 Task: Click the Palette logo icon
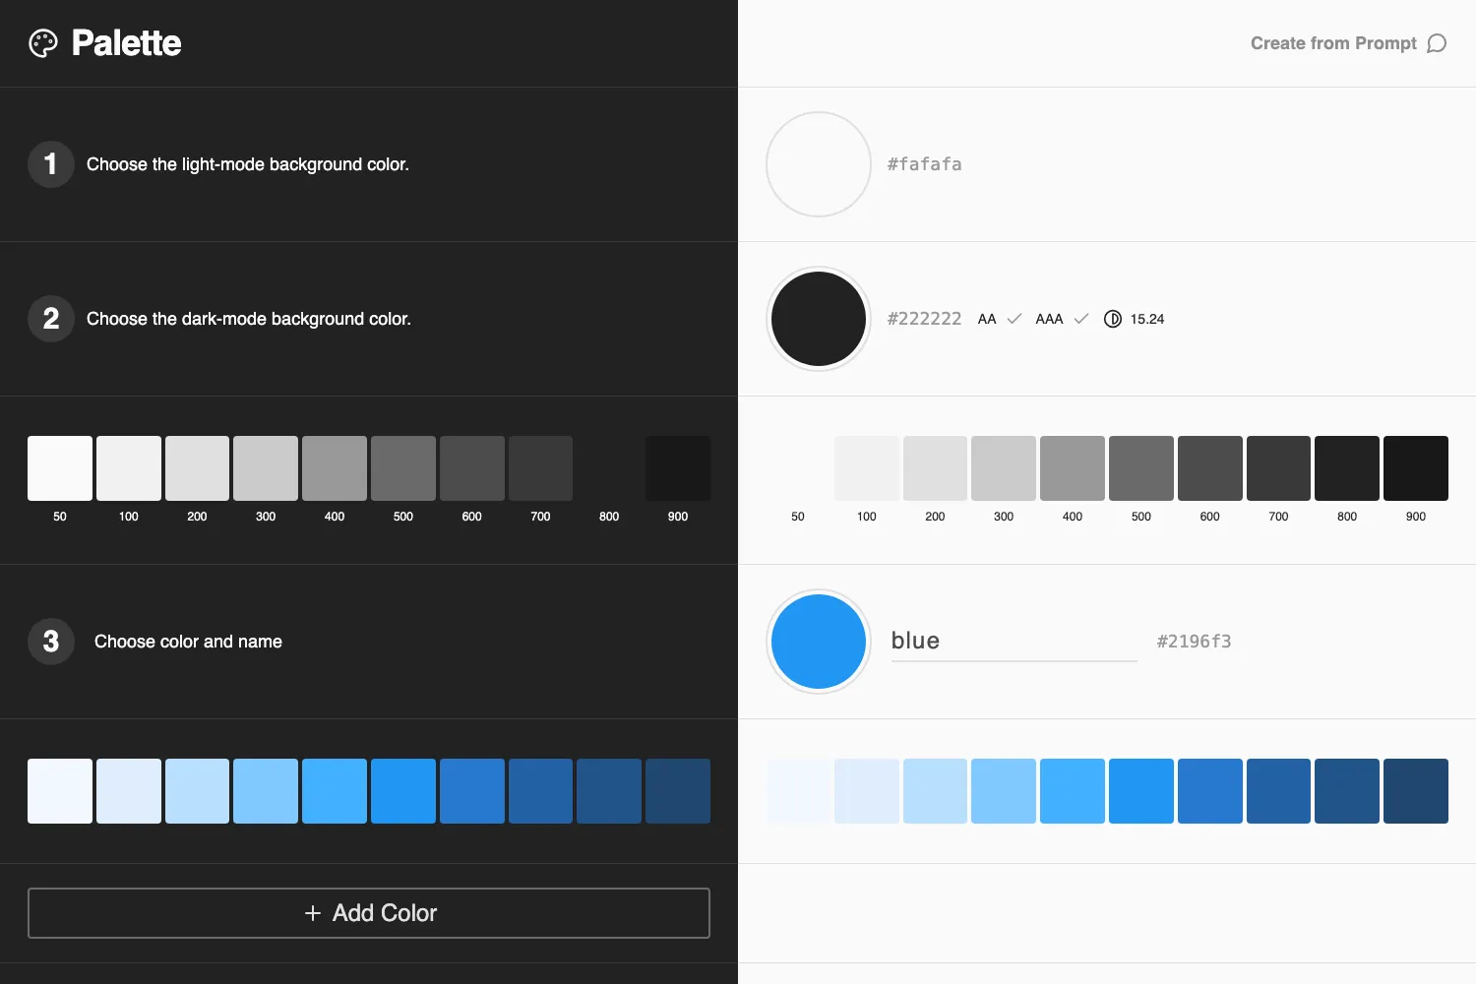point(43,43)
